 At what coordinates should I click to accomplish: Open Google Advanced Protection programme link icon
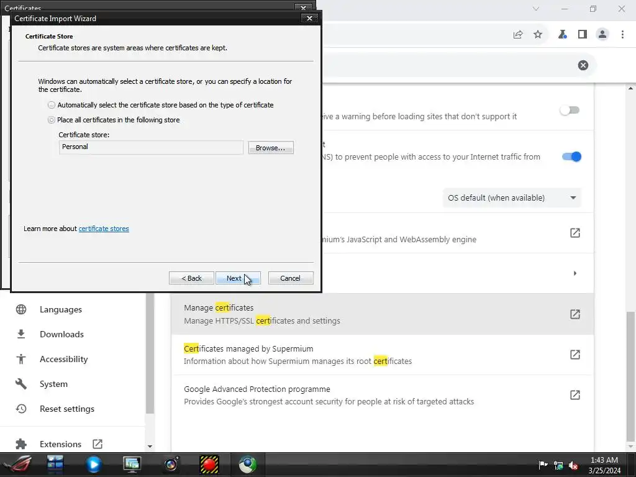(x=575, y=395)
